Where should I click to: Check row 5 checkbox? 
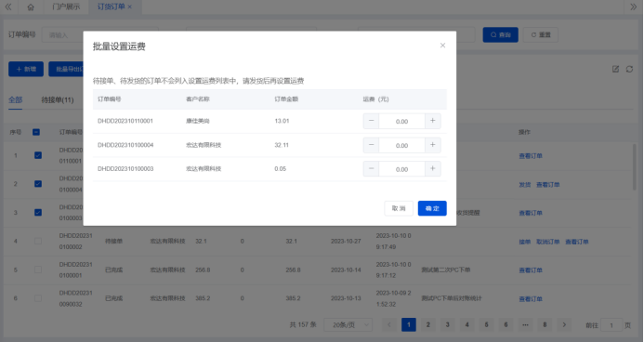pos(38,270)
